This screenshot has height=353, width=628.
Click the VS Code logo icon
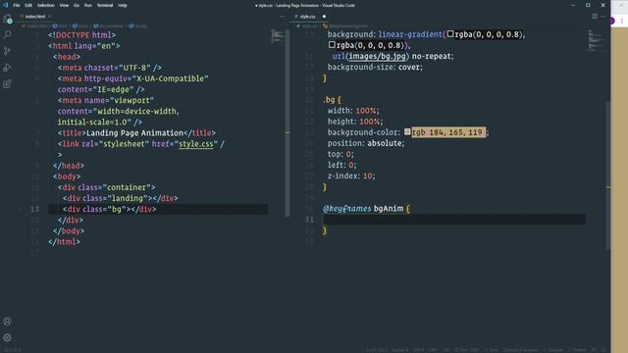[x=5, y=5]
